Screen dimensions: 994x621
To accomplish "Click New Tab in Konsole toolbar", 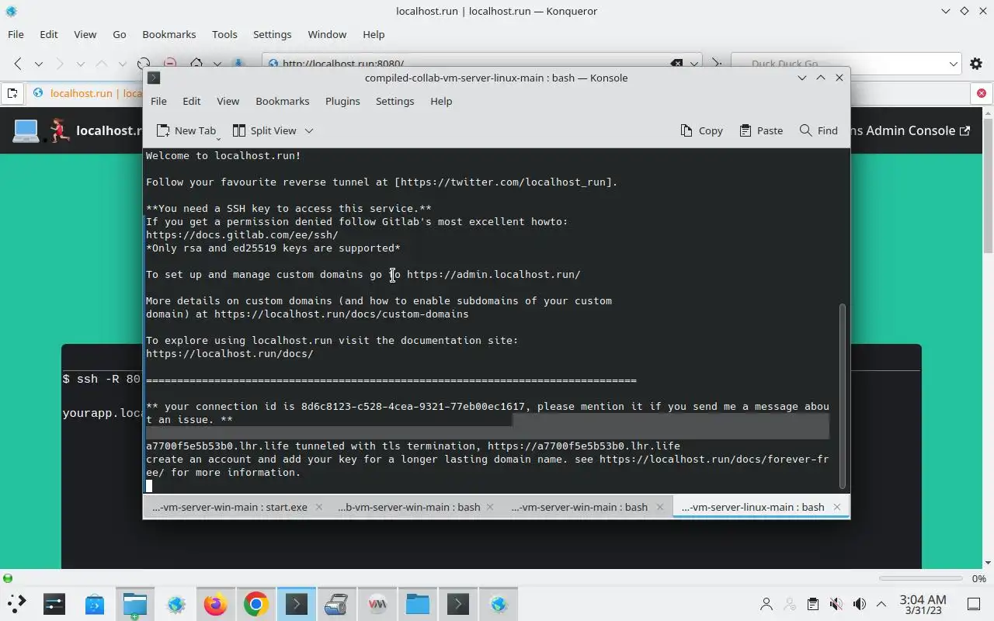I will [x=186, y=130].
